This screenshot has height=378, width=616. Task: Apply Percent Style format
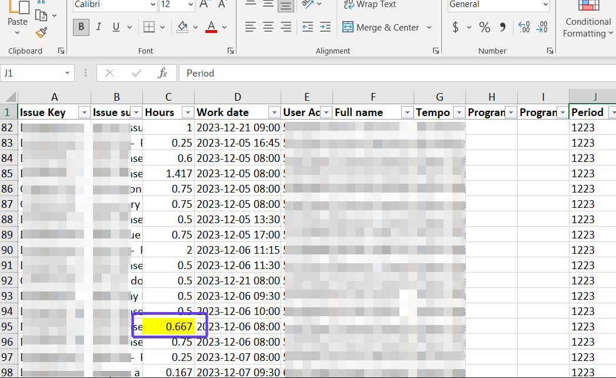click(x=484, y=27)
